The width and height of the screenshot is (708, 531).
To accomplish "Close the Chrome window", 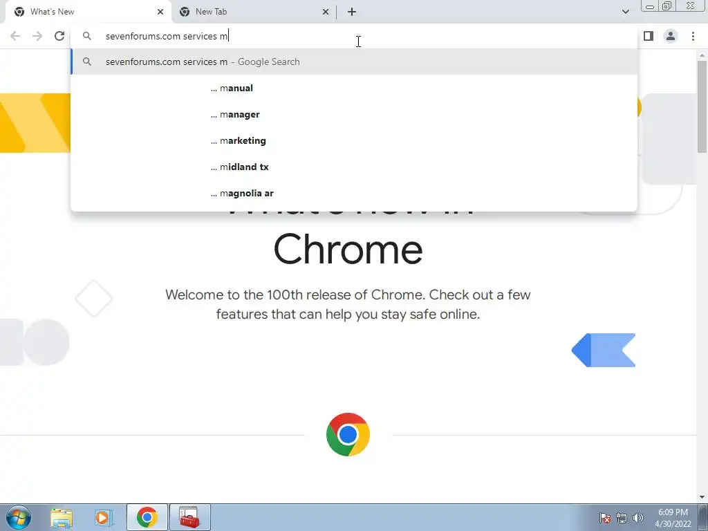I will pos(691,6).
